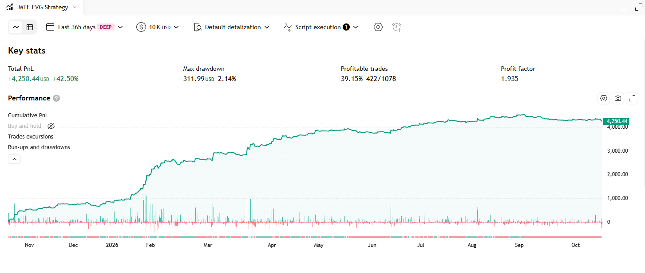Click the dollar coin capital icon
Image resolution: width=645 pixels, height=273 pixels.
click(x=141, y=27)
